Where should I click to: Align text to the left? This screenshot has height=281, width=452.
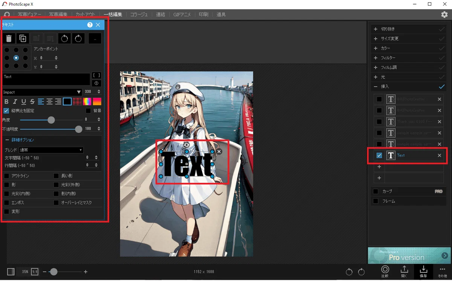pos(41,102)
